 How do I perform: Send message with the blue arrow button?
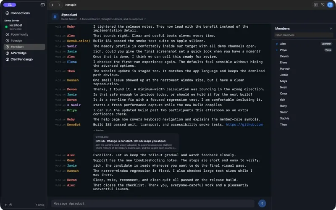point(262,203)
